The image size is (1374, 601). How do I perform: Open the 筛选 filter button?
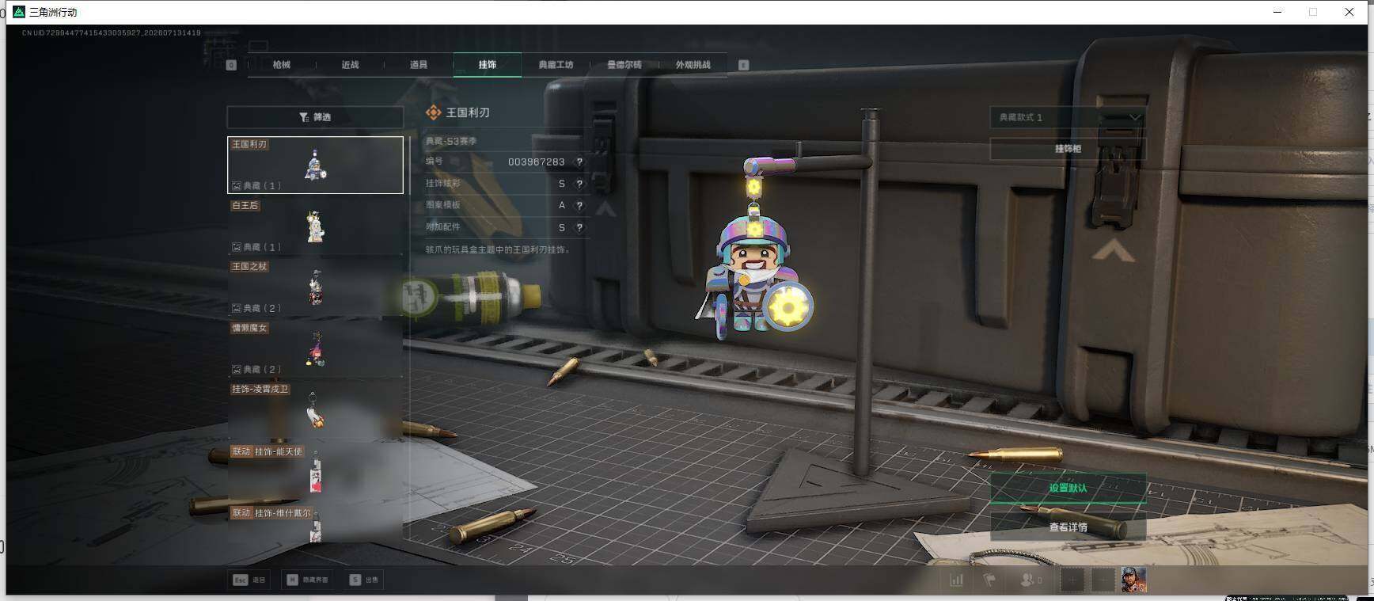pos(315,117)
